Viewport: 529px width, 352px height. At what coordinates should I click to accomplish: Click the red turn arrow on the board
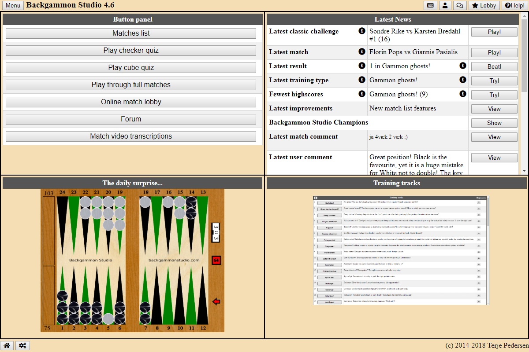(216, 301)
